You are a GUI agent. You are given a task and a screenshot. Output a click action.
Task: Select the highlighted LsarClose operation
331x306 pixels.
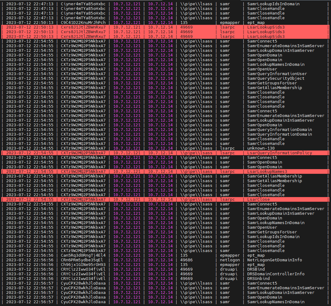tap(259, 199)
